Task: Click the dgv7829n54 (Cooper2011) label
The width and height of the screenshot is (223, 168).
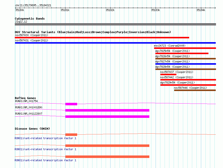Action: pos(177,82)
